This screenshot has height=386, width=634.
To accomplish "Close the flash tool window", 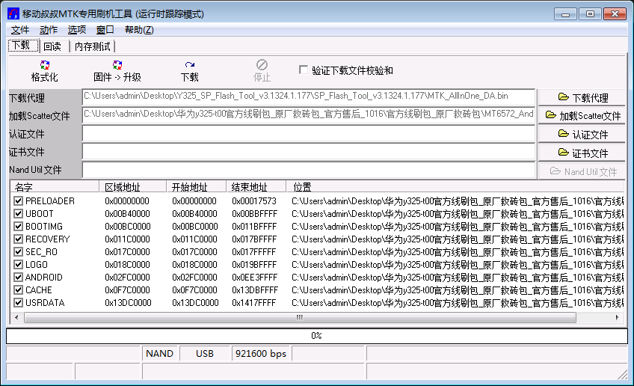I will point(615,14).
